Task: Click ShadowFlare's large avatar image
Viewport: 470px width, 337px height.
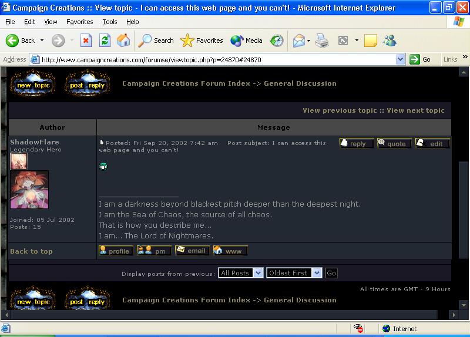Action: click(29, 190)
